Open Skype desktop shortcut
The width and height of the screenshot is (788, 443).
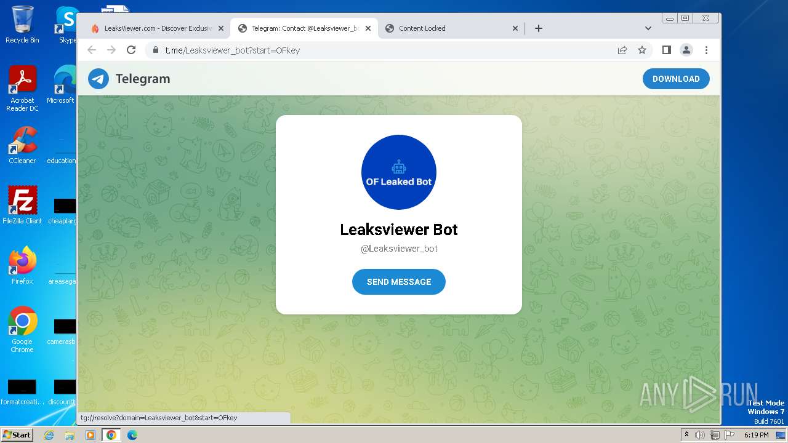tap(66, 25)
